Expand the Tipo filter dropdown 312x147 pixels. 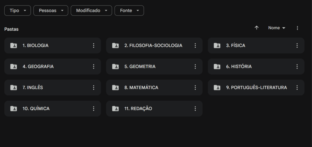pos(18,11)
